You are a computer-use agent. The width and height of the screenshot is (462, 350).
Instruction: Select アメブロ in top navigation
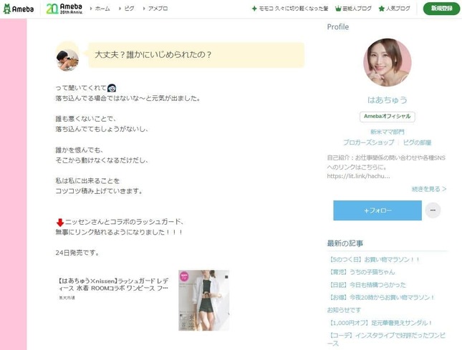(157, 9)
